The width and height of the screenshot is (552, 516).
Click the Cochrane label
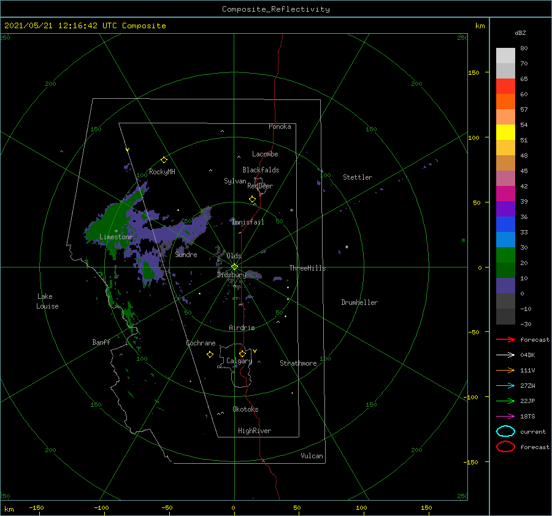(x=201, y=343)
